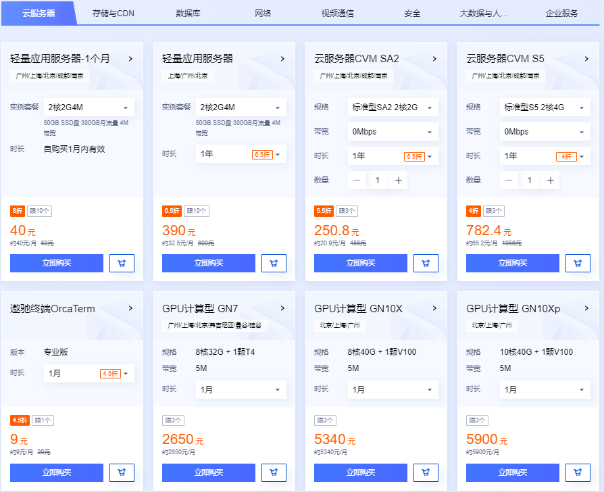Add GPU计算型 GN10X to cart

click(426, 472)
